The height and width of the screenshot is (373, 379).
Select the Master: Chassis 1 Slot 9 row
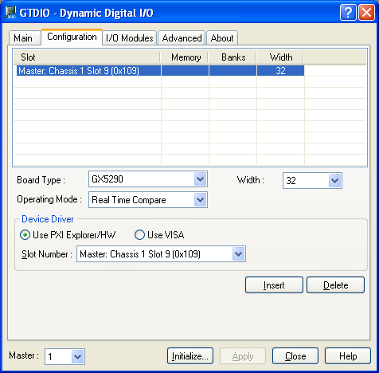(x=160, y=71)
